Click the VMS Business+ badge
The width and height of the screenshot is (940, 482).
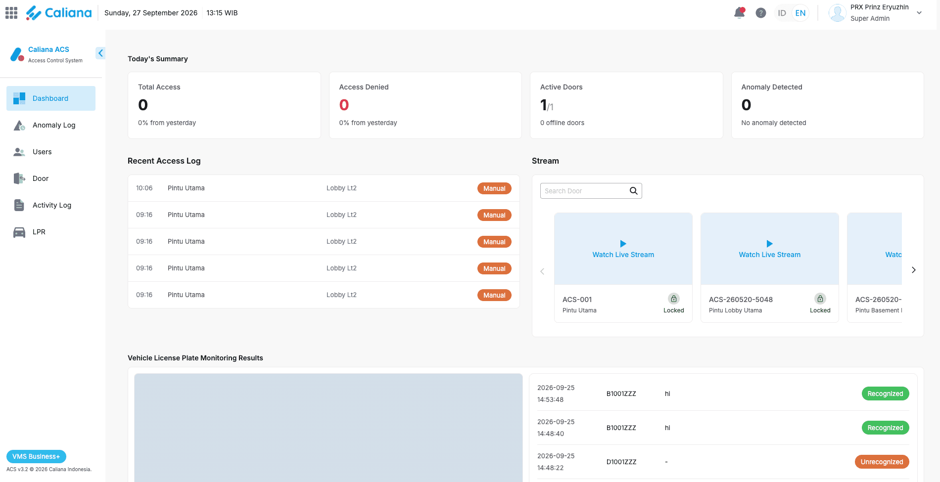click(36, 456)
